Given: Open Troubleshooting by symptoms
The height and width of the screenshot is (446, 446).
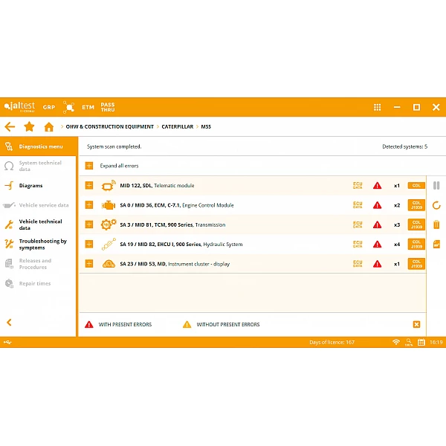Looking at the screenshot, I should pyautogui.click(x=38, y=245).
